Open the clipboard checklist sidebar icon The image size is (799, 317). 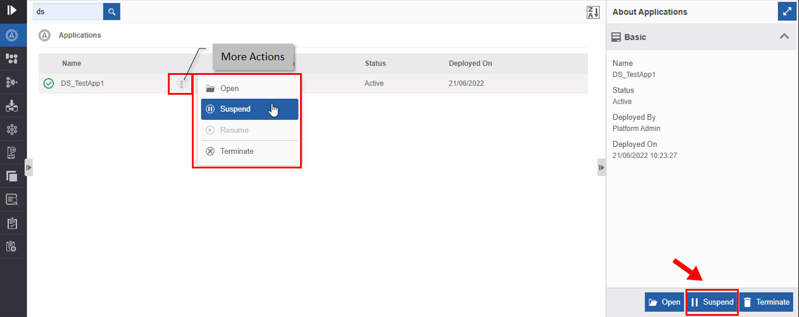click(x=12, y=223)
